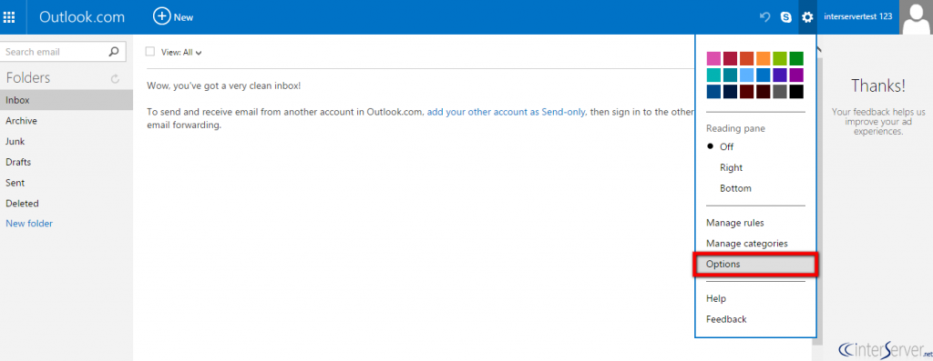Image resolution: width=933 pixels, height=361 pixels.
Task: Expand the View: All dropdown
Action: [181, 52]
